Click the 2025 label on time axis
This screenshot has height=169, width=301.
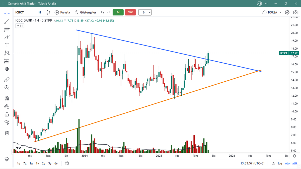[159, 155]
